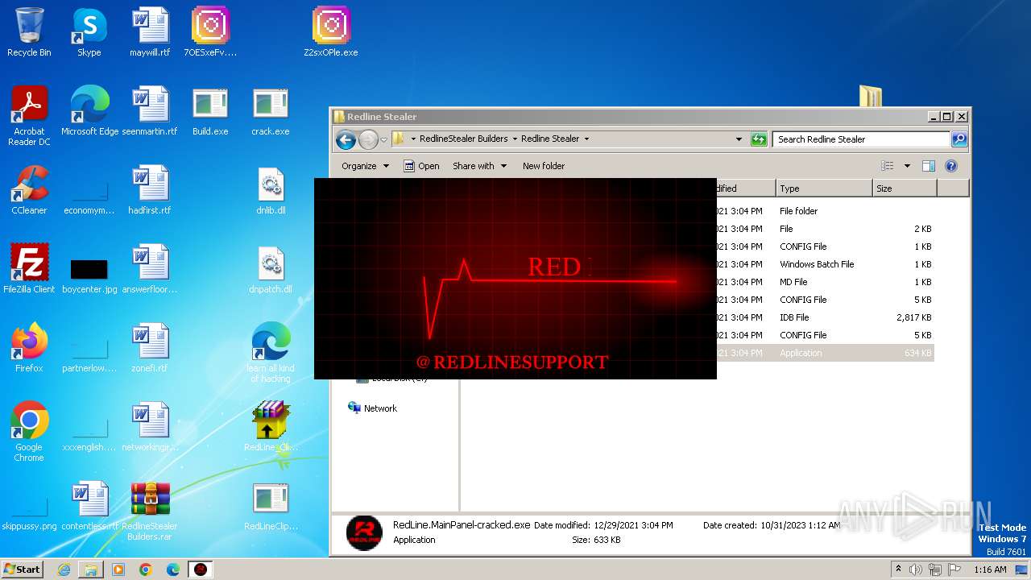Open recent pages dropdown arrow
Screen dimensions: 1031x580
[x=384, y=139]
